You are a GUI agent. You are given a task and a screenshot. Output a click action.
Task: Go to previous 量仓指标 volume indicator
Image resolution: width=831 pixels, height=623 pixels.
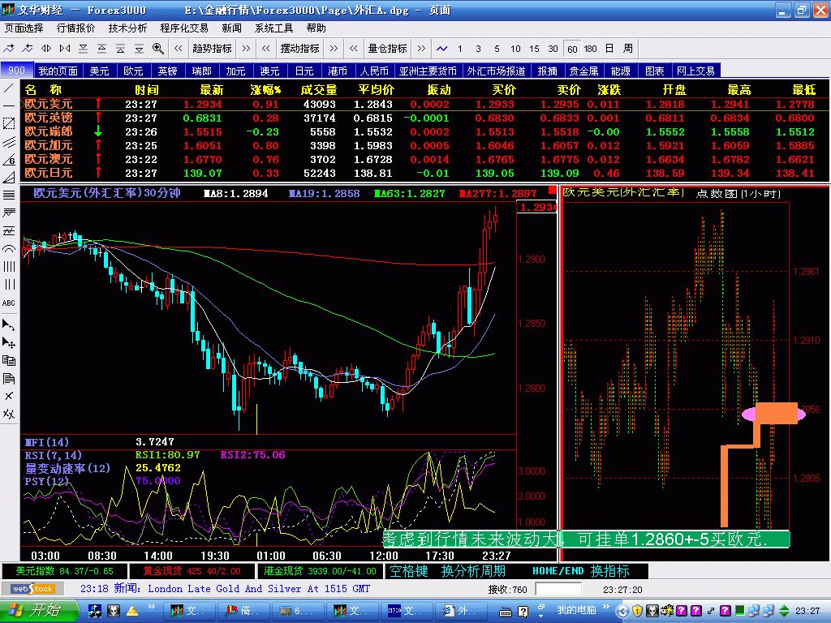pos(354,49)
